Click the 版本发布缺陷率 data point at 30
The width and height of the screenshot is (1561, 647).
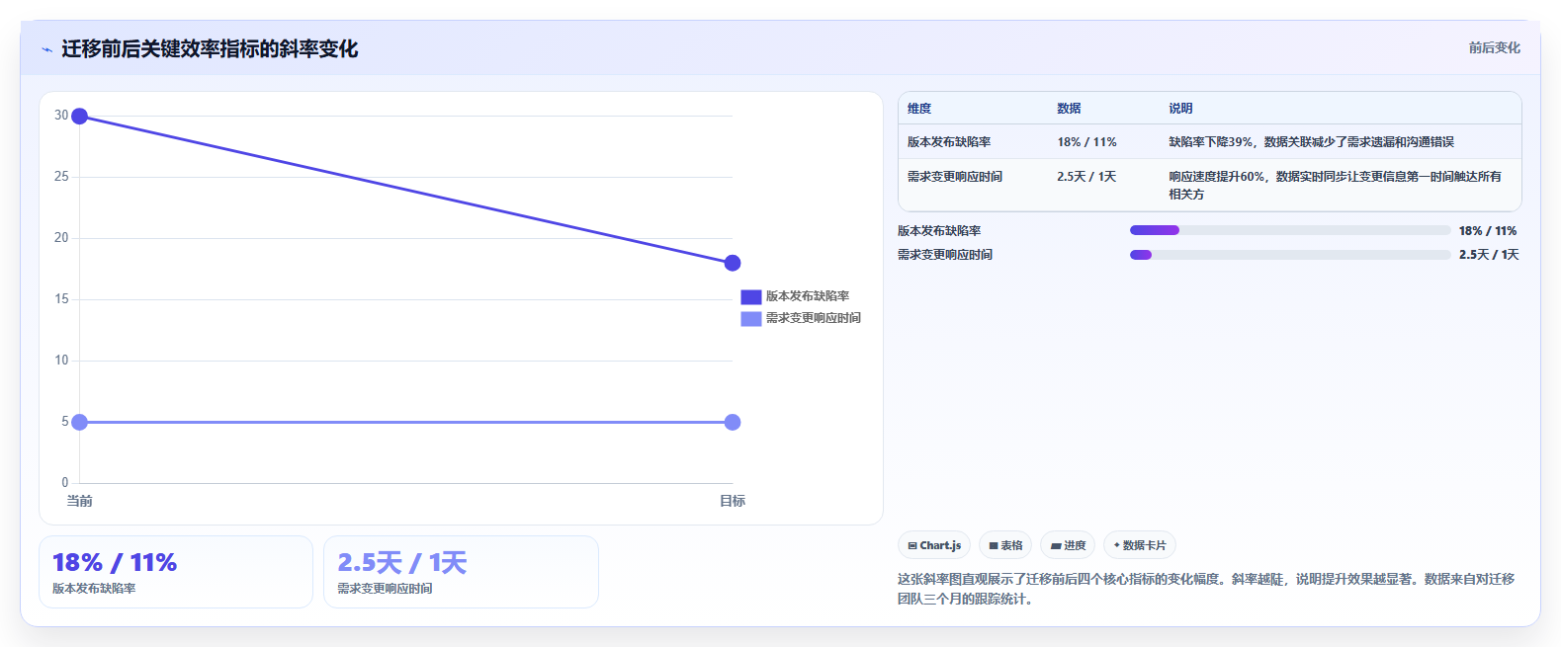(80, 117)
